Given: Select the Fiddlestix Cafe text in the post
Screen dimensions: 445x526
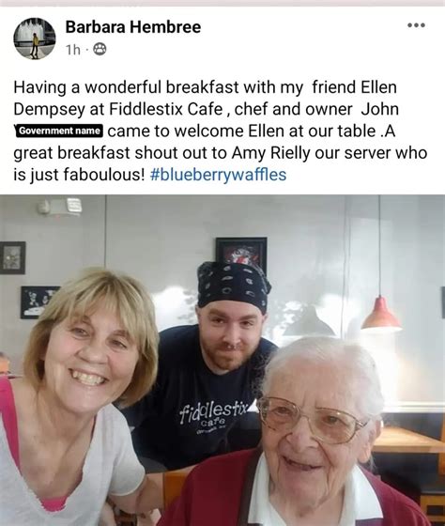Looking at the screenshot, I should click(x=166, y=109).
